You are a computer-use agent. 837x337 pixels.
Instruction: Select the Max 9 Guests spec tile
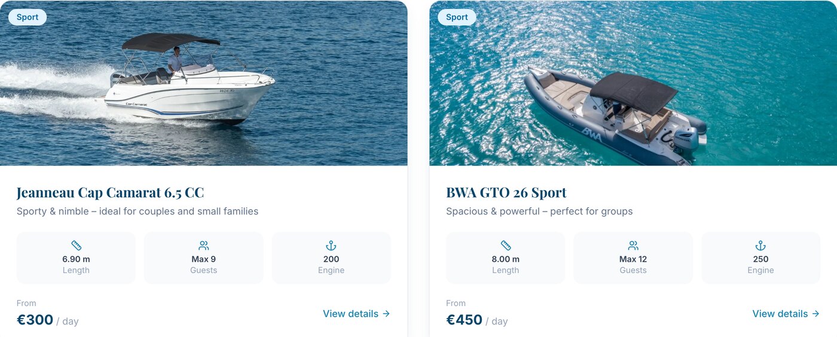tap(204, 258)
